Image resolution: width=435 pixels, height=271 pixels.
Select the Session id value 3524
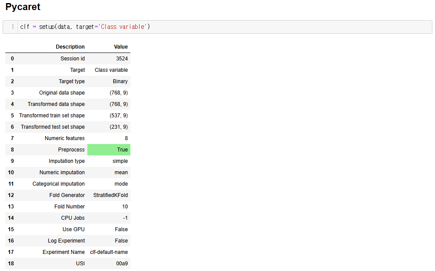(122, 59)
